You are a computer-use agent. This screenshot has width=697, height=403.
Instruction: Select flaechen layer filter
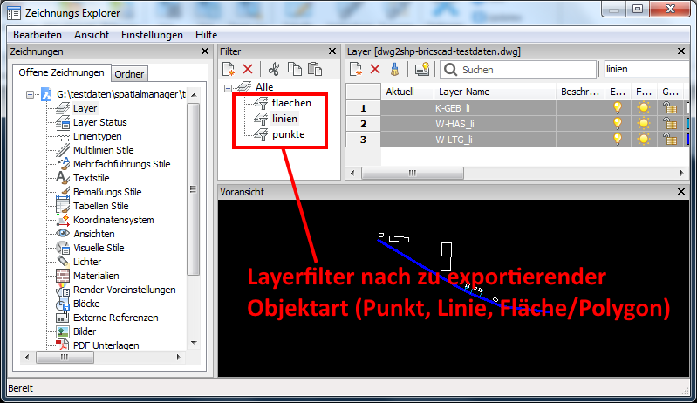(x=291, y=103)
